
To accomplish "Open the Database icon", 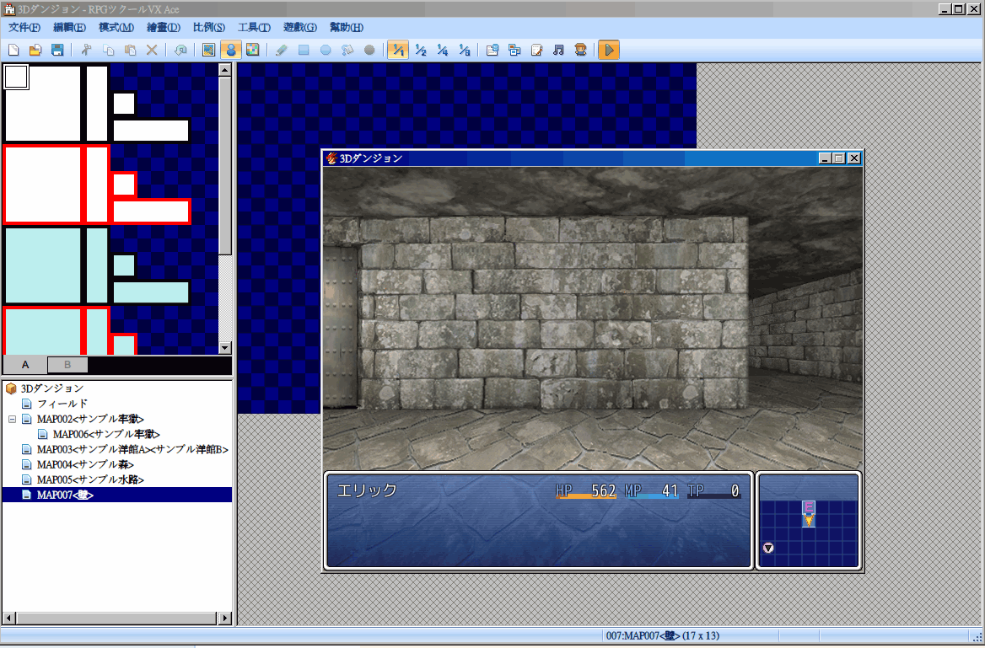I will (x=492, y=51).
